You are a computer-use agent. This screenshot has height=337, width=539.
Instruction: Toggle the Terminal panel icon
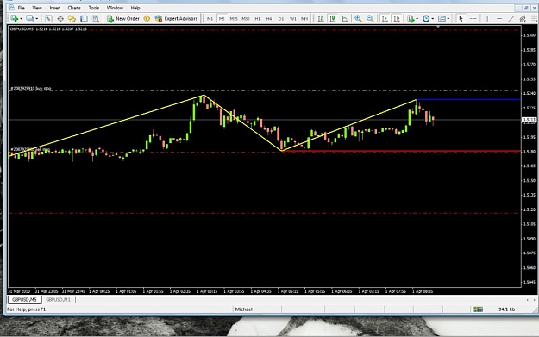[84, 19]
